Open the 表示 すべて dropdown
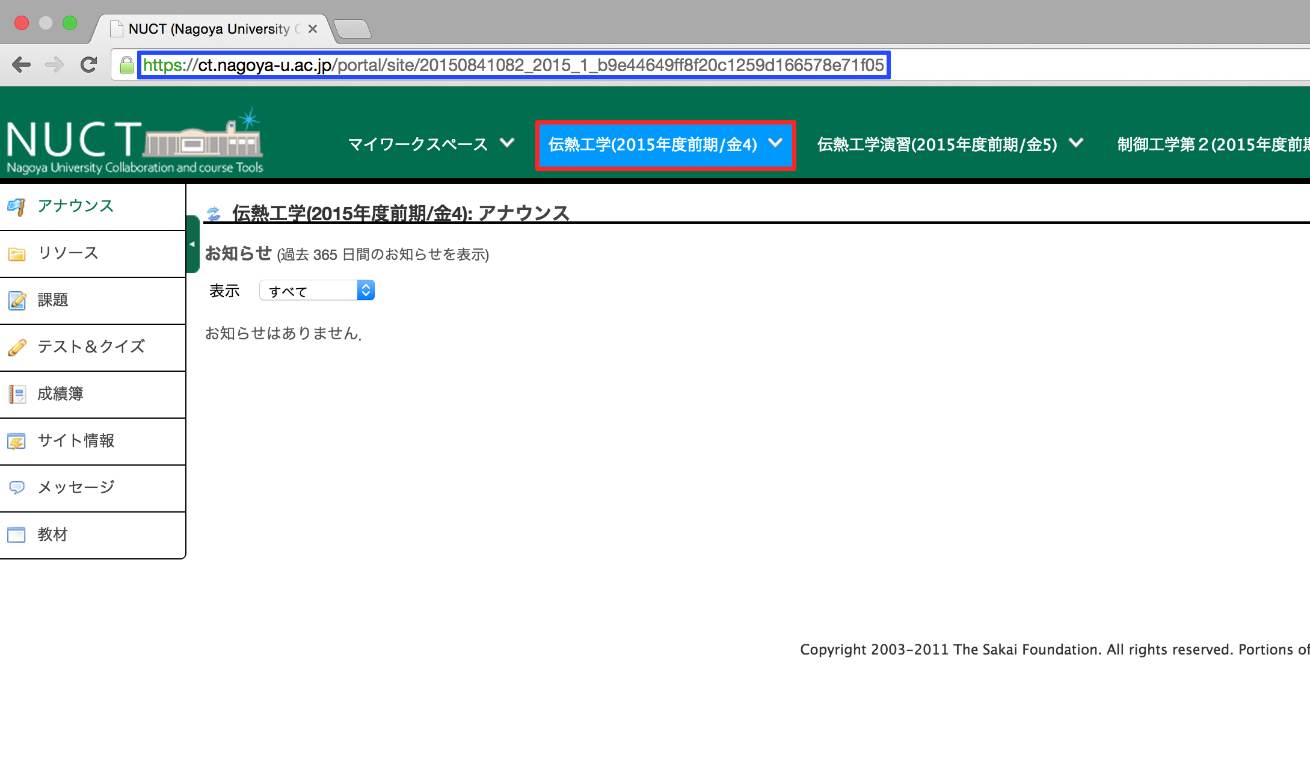This screenshot has width=1310, height=761. point(316,291)
